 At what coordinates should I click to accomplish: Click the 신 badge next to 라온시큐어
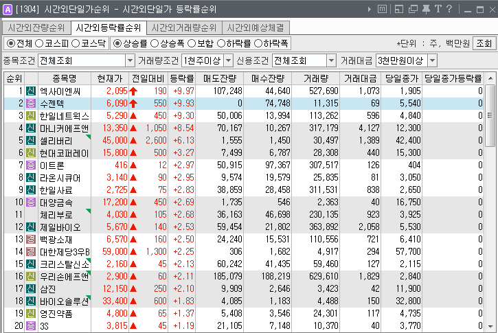coord(31,177)
